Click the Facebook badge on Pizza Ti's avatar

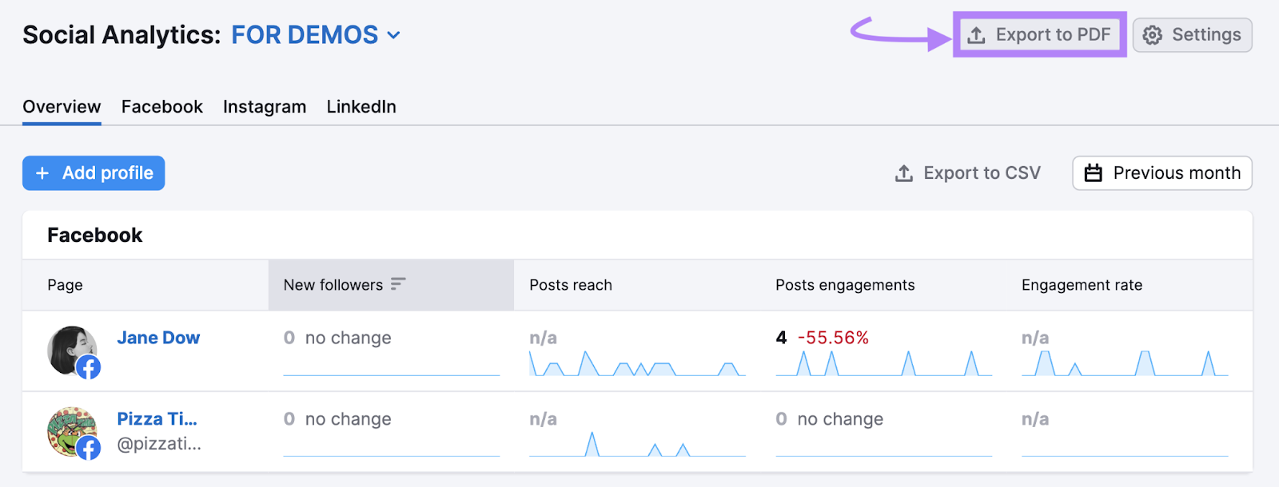coord(88,449)
